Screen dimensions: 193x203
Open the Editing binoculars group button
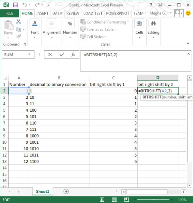point(153,29)
